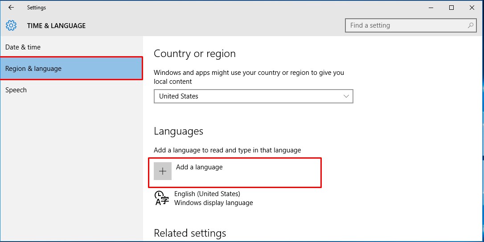
Task: Click the language icon beside English (United States)
Action: (161, 198)
